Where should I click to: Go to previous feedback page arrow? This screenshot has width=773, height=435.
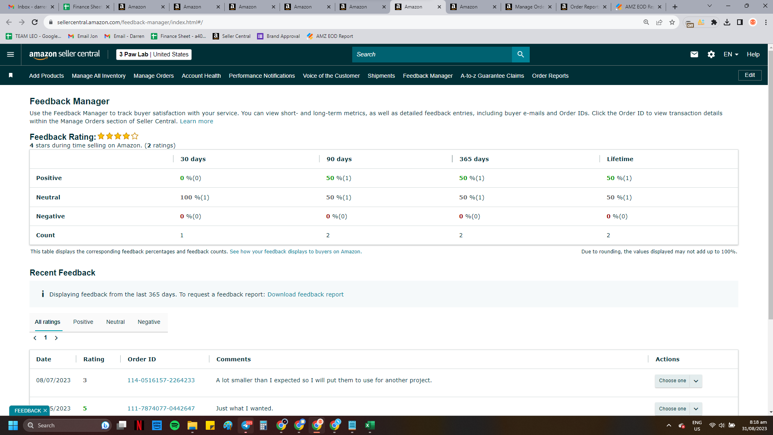(x=35, y=338)
